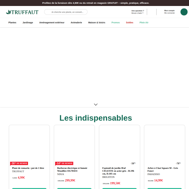Open the Jardinage menu

[28, 23]
